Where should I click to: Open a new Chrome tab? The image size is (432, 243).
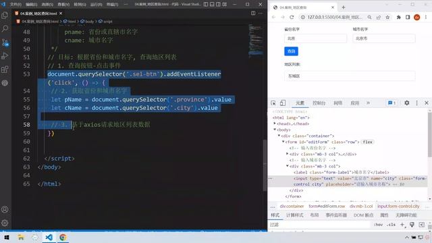tap(344, 7)
